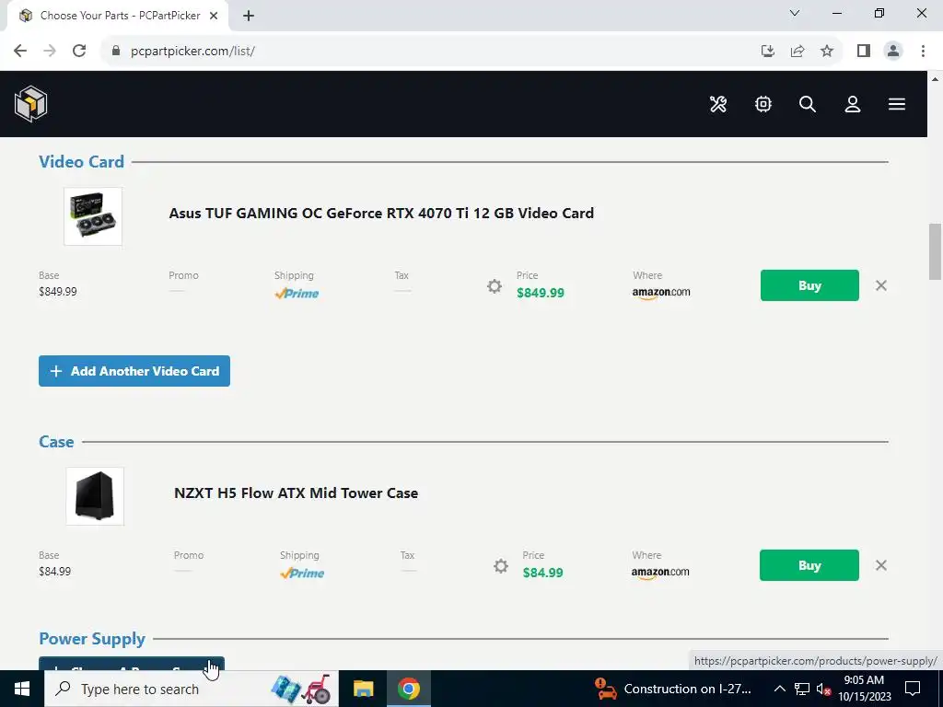Click Prime shipping logo for video card
Screen dimensions: 943x707
point(297,294)
